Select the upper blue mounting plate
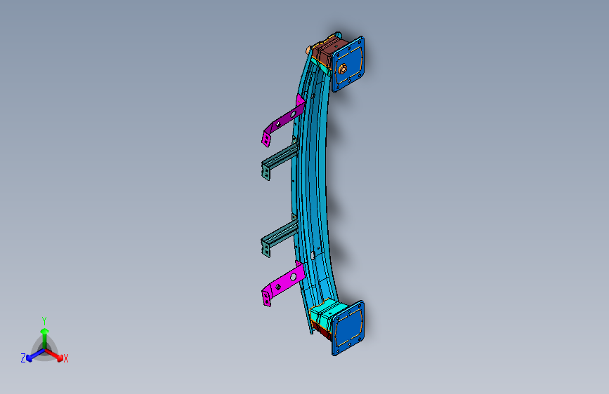Screen dimensions: 609x394 [x=348, y=64]
